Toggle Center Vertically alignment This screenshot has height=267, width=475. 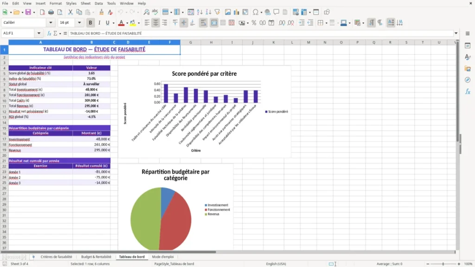184,23
